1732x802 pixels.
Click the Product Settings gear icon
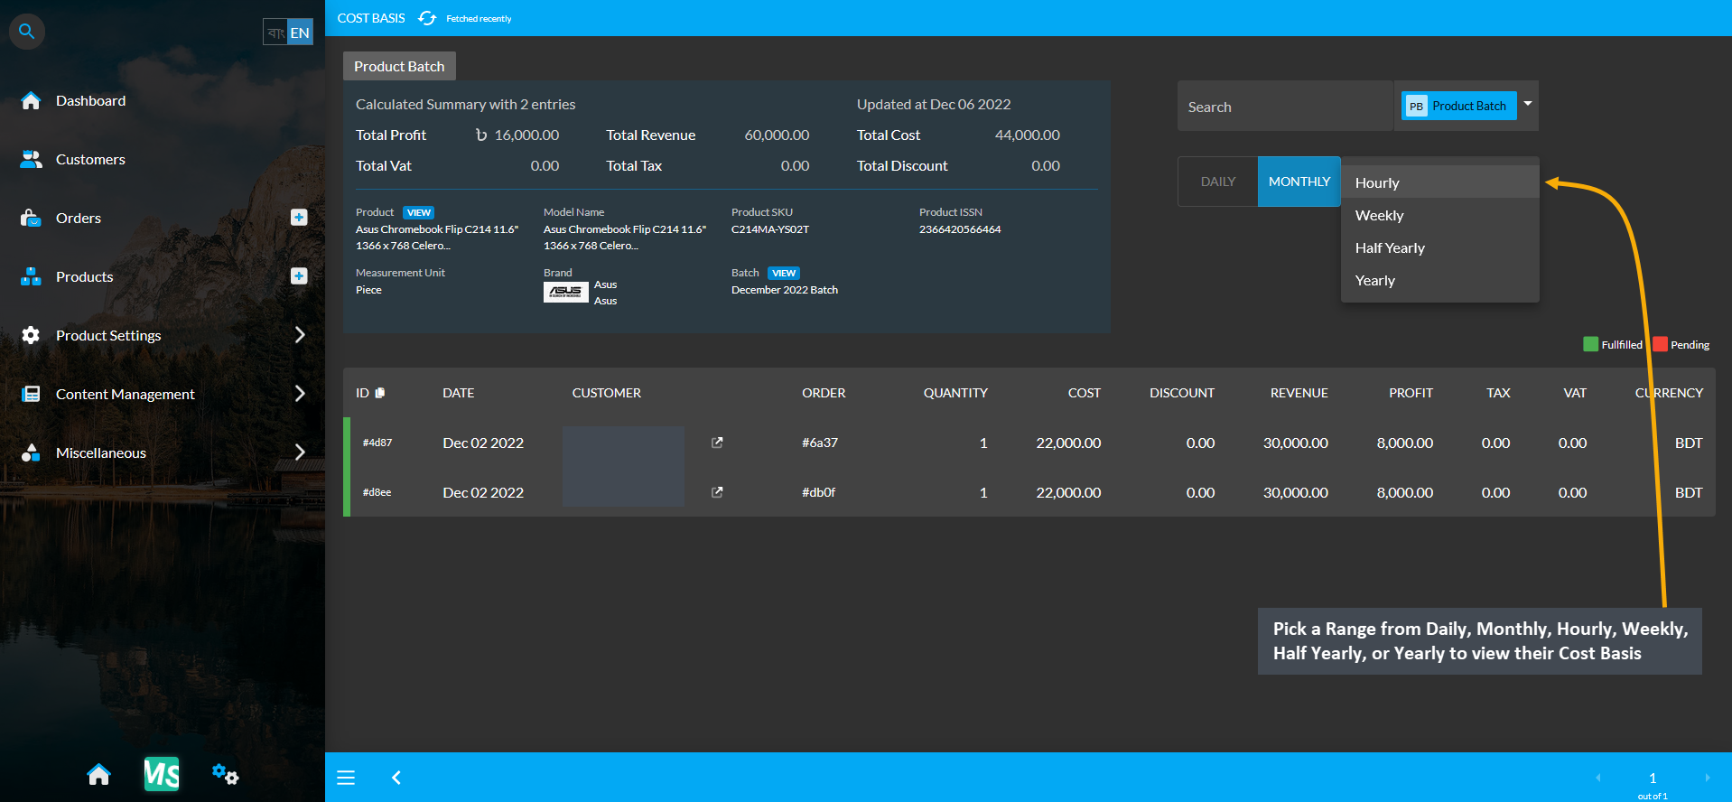coord(31,335)
